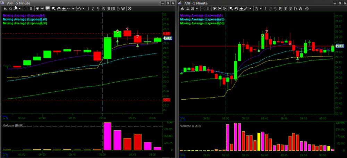Select the pointer arrow tool in 5 Minute chart
The height and width of the screenshot is (158, 347).
coord(53,8)
